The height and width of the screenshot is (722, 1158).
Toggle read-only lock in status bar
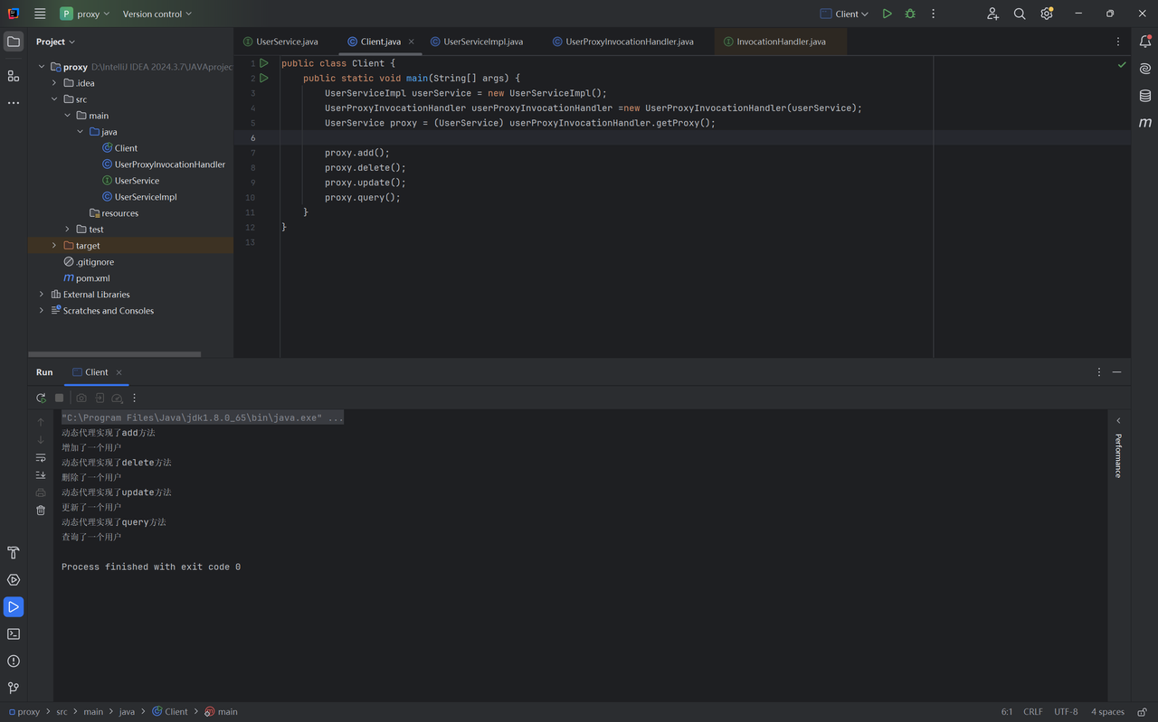(1143, 712)
